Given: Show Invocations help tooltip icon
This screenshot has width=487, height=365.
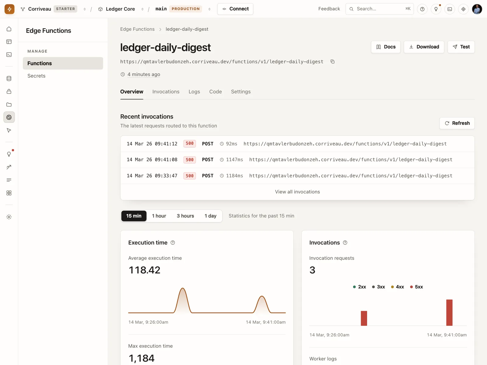Looking at the screenshot, I should (345, 243).
